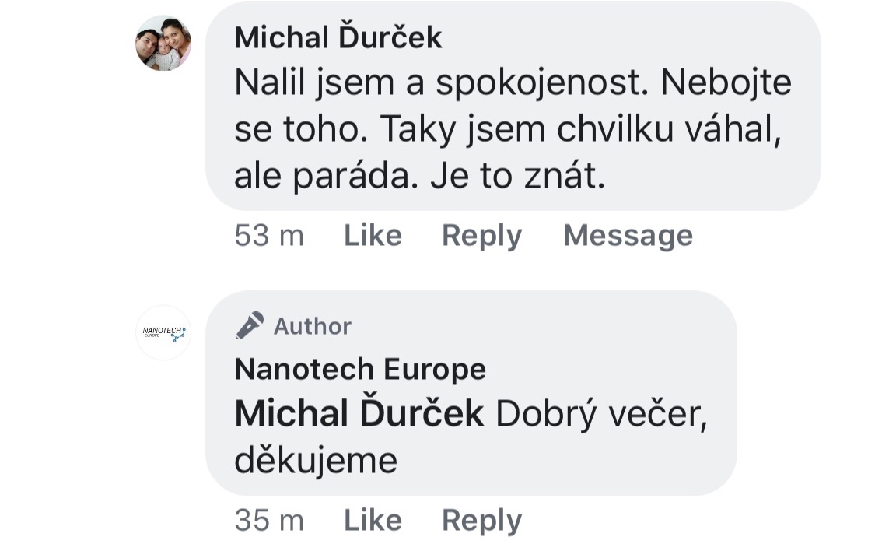The height and width of the screenshot is (544, 875).
Task: Open Michal Ďurček's name on first comment
Action: 338,37
